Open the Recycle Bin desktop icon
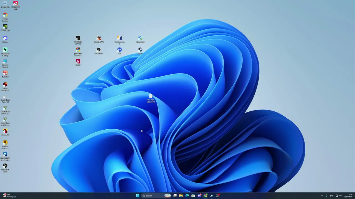This screenshot has height=199, width=355. click(5, 5)
